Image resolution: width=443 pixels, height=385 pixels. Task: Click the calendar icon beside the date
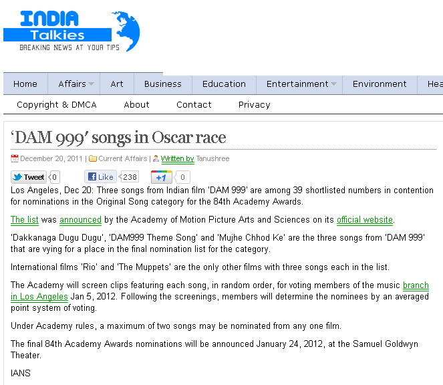coord(15,159)
